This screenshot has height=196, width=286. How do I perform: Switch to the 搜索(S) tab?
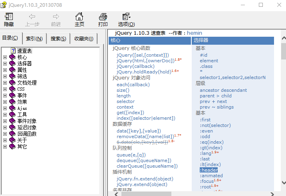58,39
